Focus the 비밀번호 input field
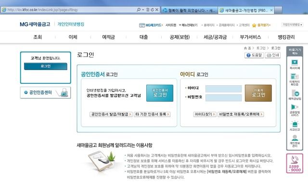 pyautogui.click(x=223, y=98)
